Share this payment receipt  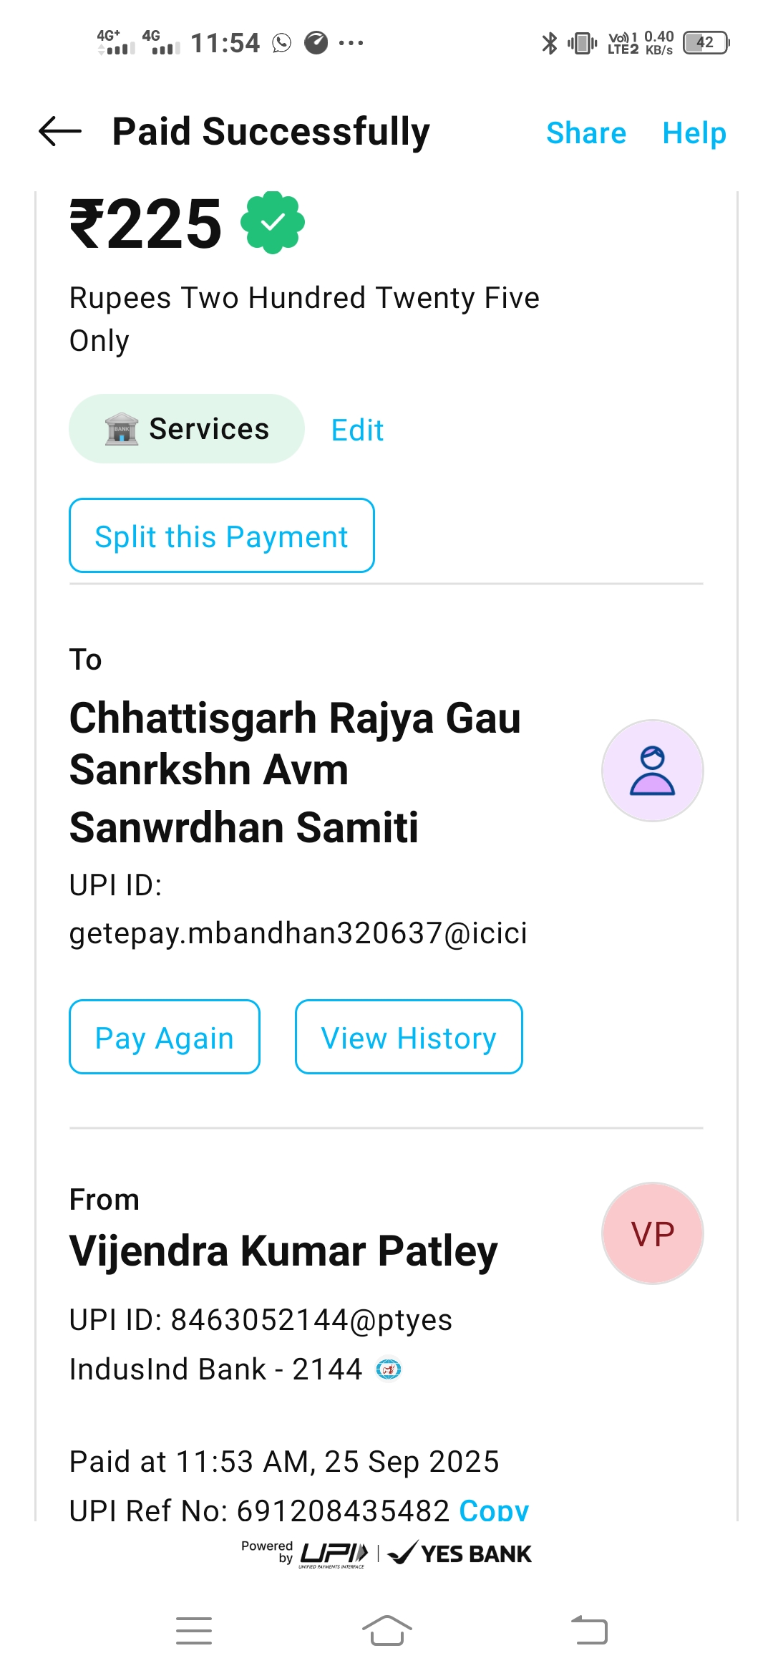[x=585, y=133]
